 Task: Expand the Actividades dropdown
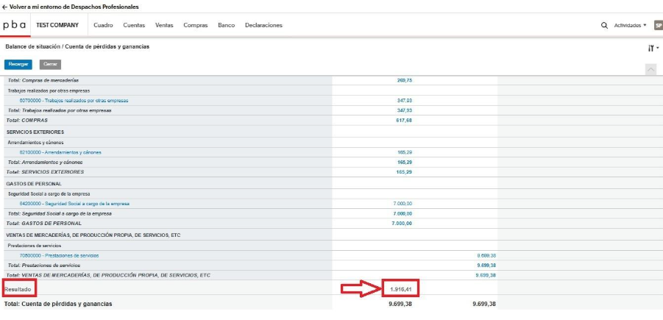(630, 25)
